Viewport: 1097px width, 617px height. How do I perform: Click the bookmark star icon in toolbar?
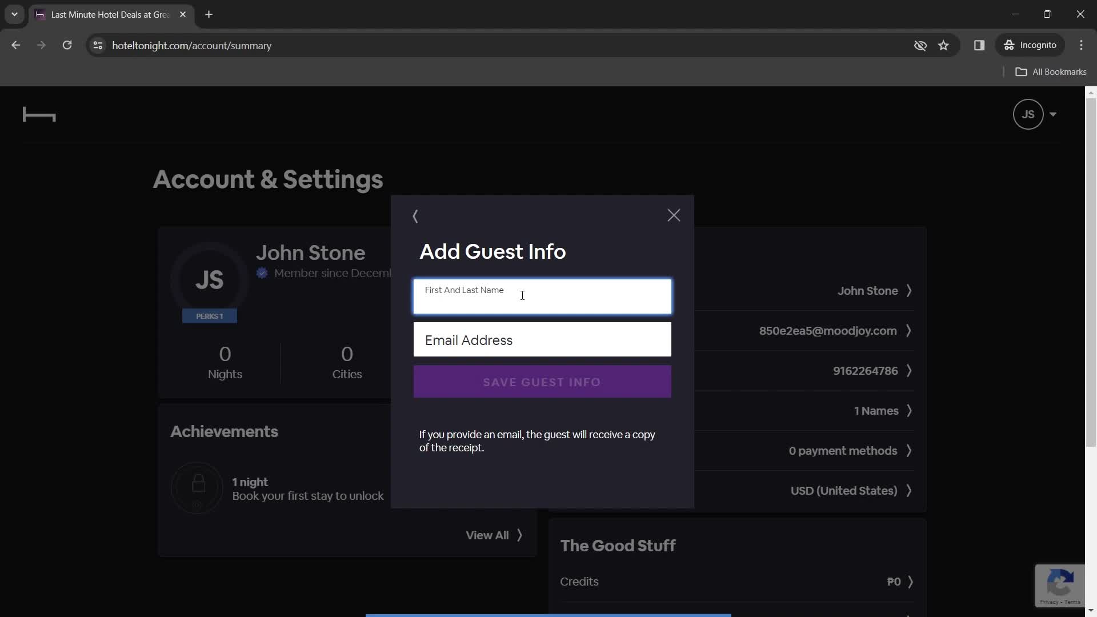[944, 45]
